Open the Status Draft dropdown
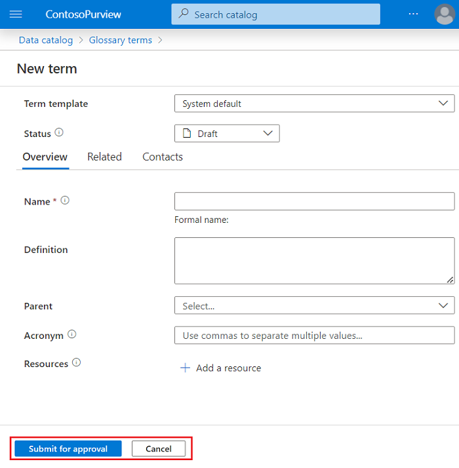 coord(227,134)
